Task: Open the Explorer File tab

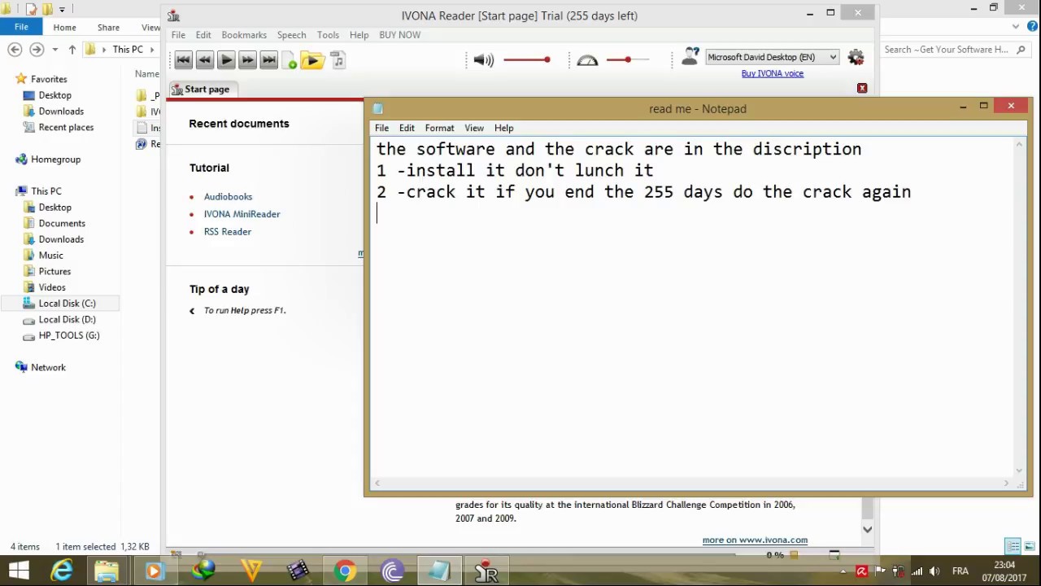Action: tap(21, 27)
